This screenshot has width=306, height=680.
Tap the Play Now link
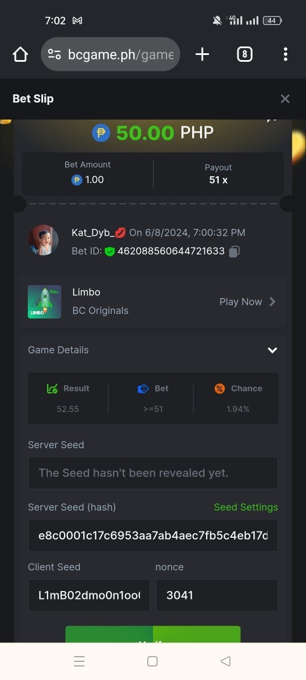coord(241,301)
